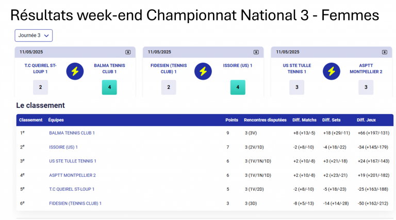Click Issoire (US) 1 winning score 4

click(x=238, y=87)
